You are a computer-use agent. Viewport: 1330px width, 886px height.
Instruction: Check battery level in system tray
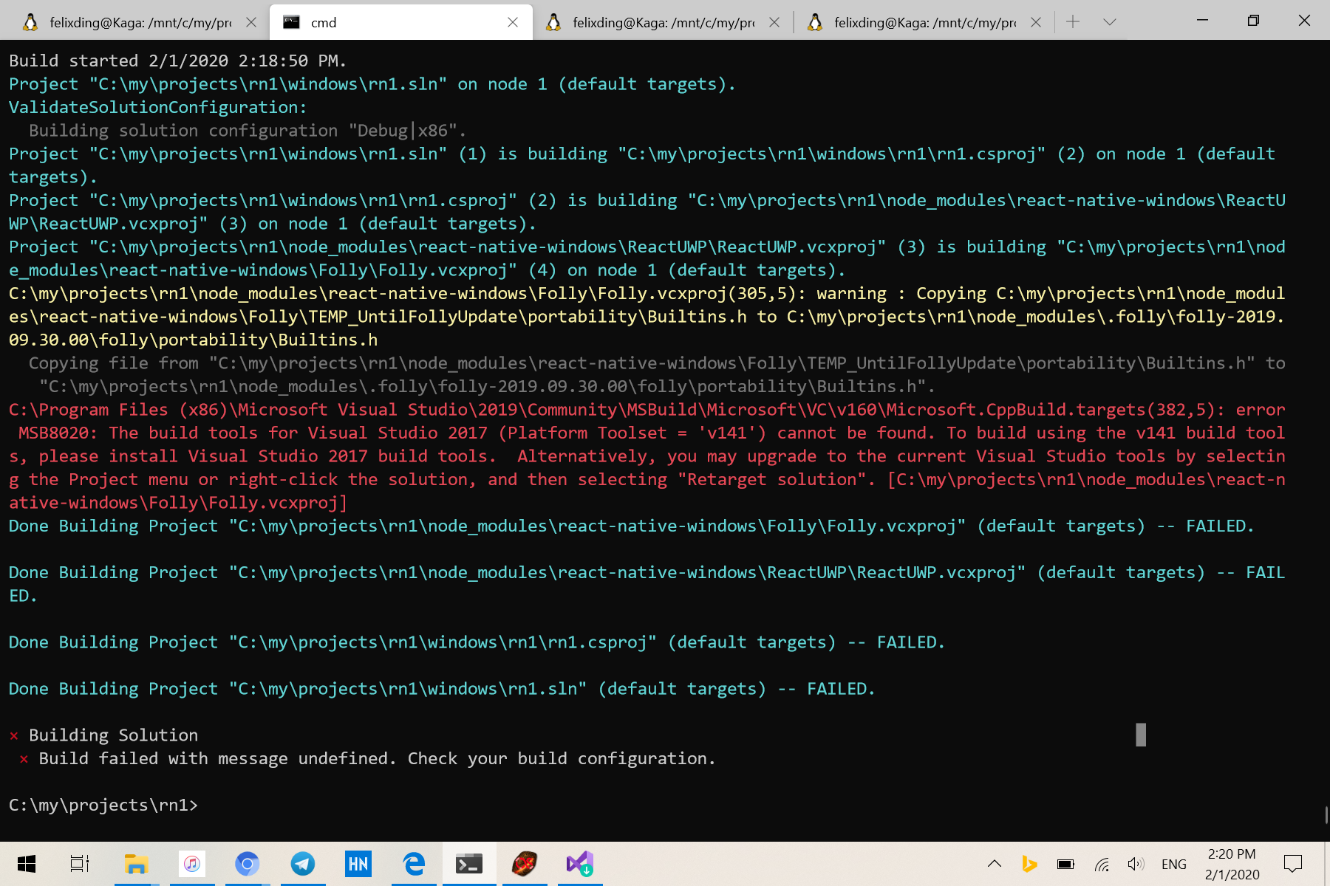coord(1065,863)
